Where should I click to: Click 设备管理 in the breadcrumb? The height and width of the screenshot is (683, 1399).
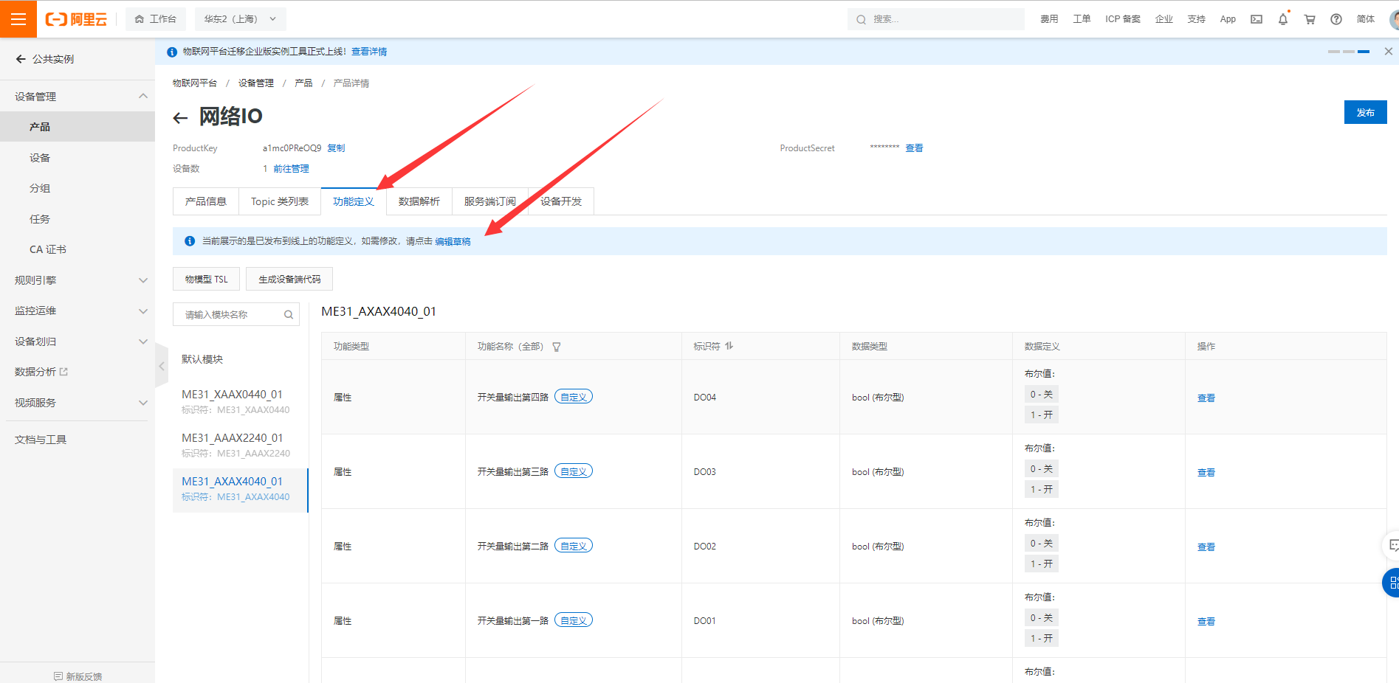click(x=256, y=83)
